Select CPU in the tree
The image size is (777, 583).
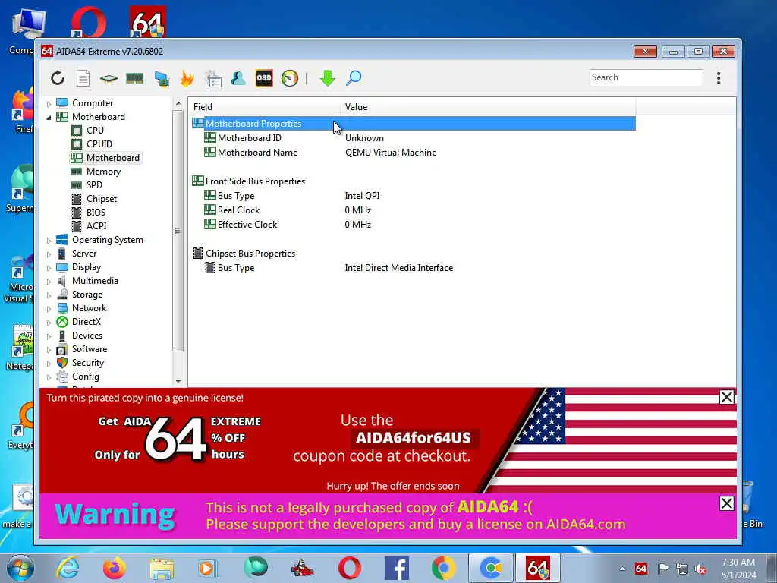(95, 131)
